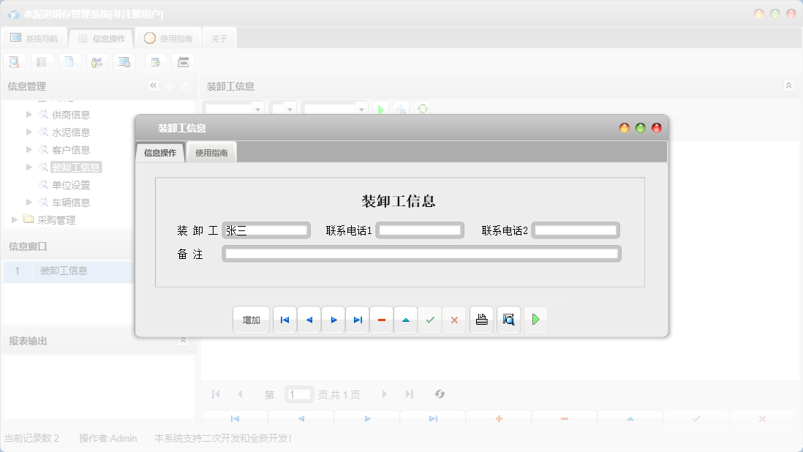Click last-record button in bottom bar
803x452 pixels.
tap(433, 418)
